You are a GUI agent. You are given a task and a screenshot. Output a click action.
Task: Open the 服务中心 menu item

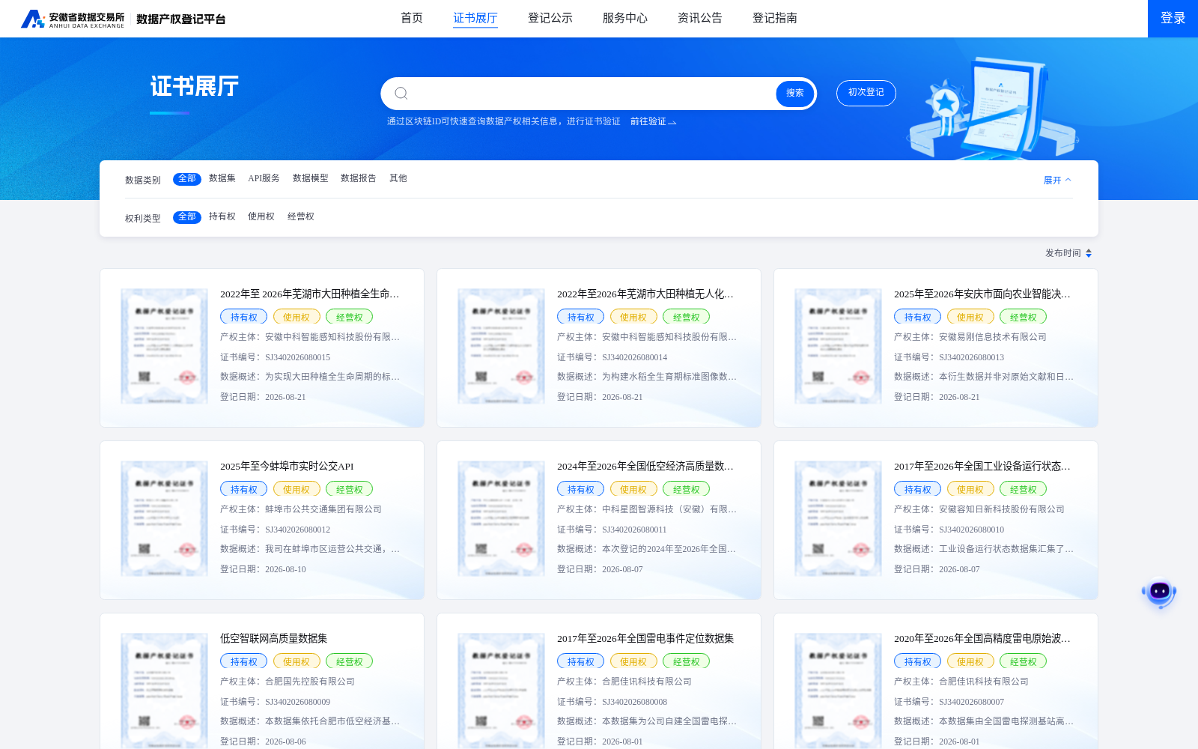pyautogui.click(x=625, y=18)
